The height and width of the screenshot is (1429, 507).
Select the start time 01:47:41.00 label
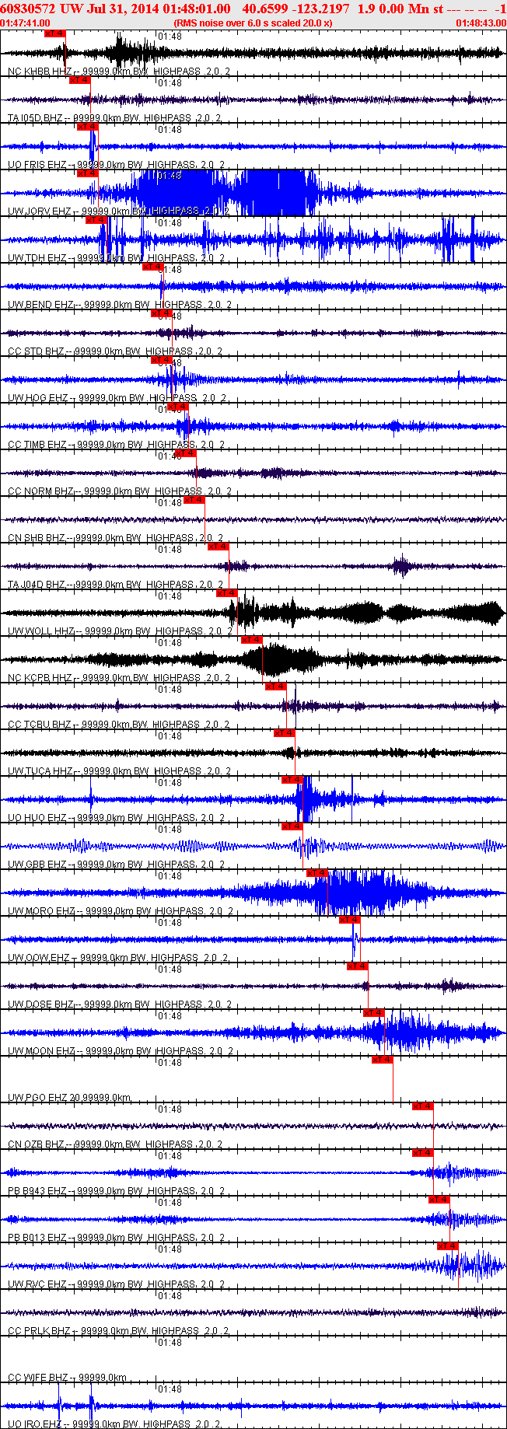(26, 23)
